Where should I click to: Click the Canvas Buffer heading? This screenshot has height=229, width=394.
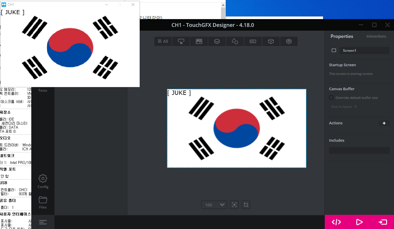pyautogui.click(x=342, y=89)
